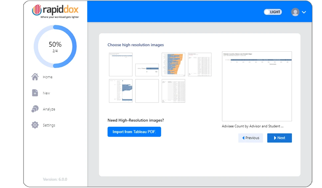Select the small single-bar chart thumbnail
The width and height of the screenshot is (322, 188).
coord(147,70)
